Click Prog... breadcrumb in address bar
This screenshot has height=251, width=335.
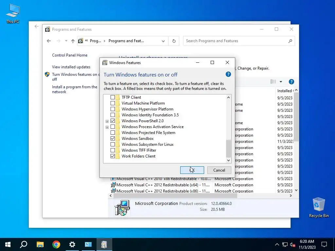[x=95, y=41]
